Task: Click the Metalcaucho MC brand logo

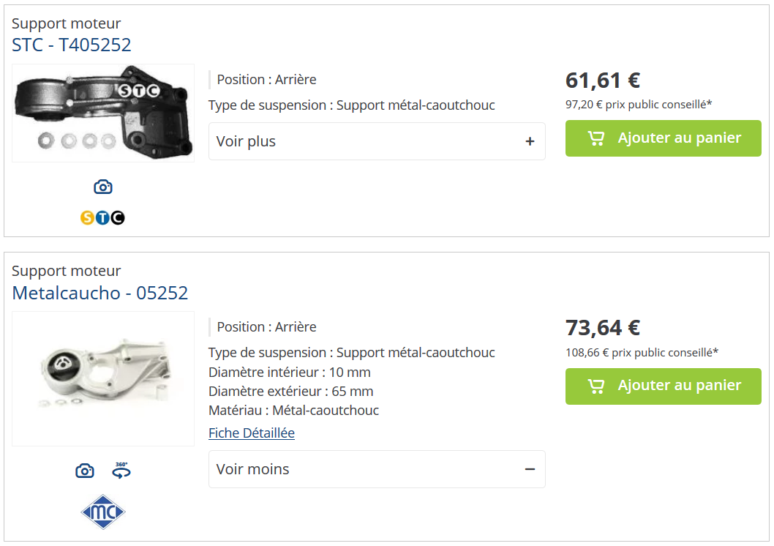Action: (x=103, y=512)
